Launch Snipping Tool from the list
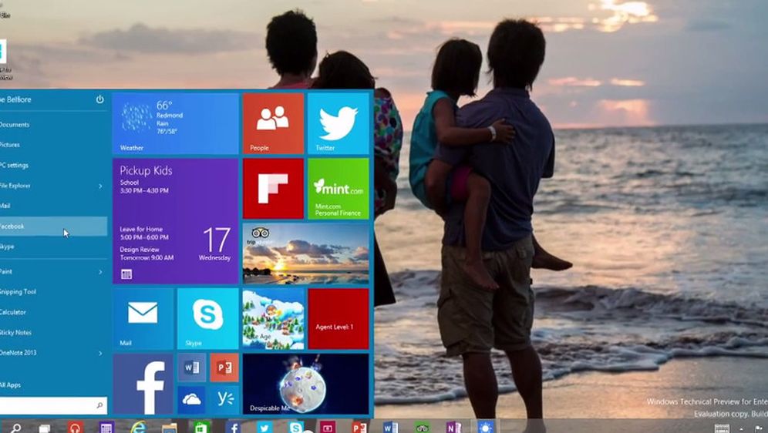 53,292
